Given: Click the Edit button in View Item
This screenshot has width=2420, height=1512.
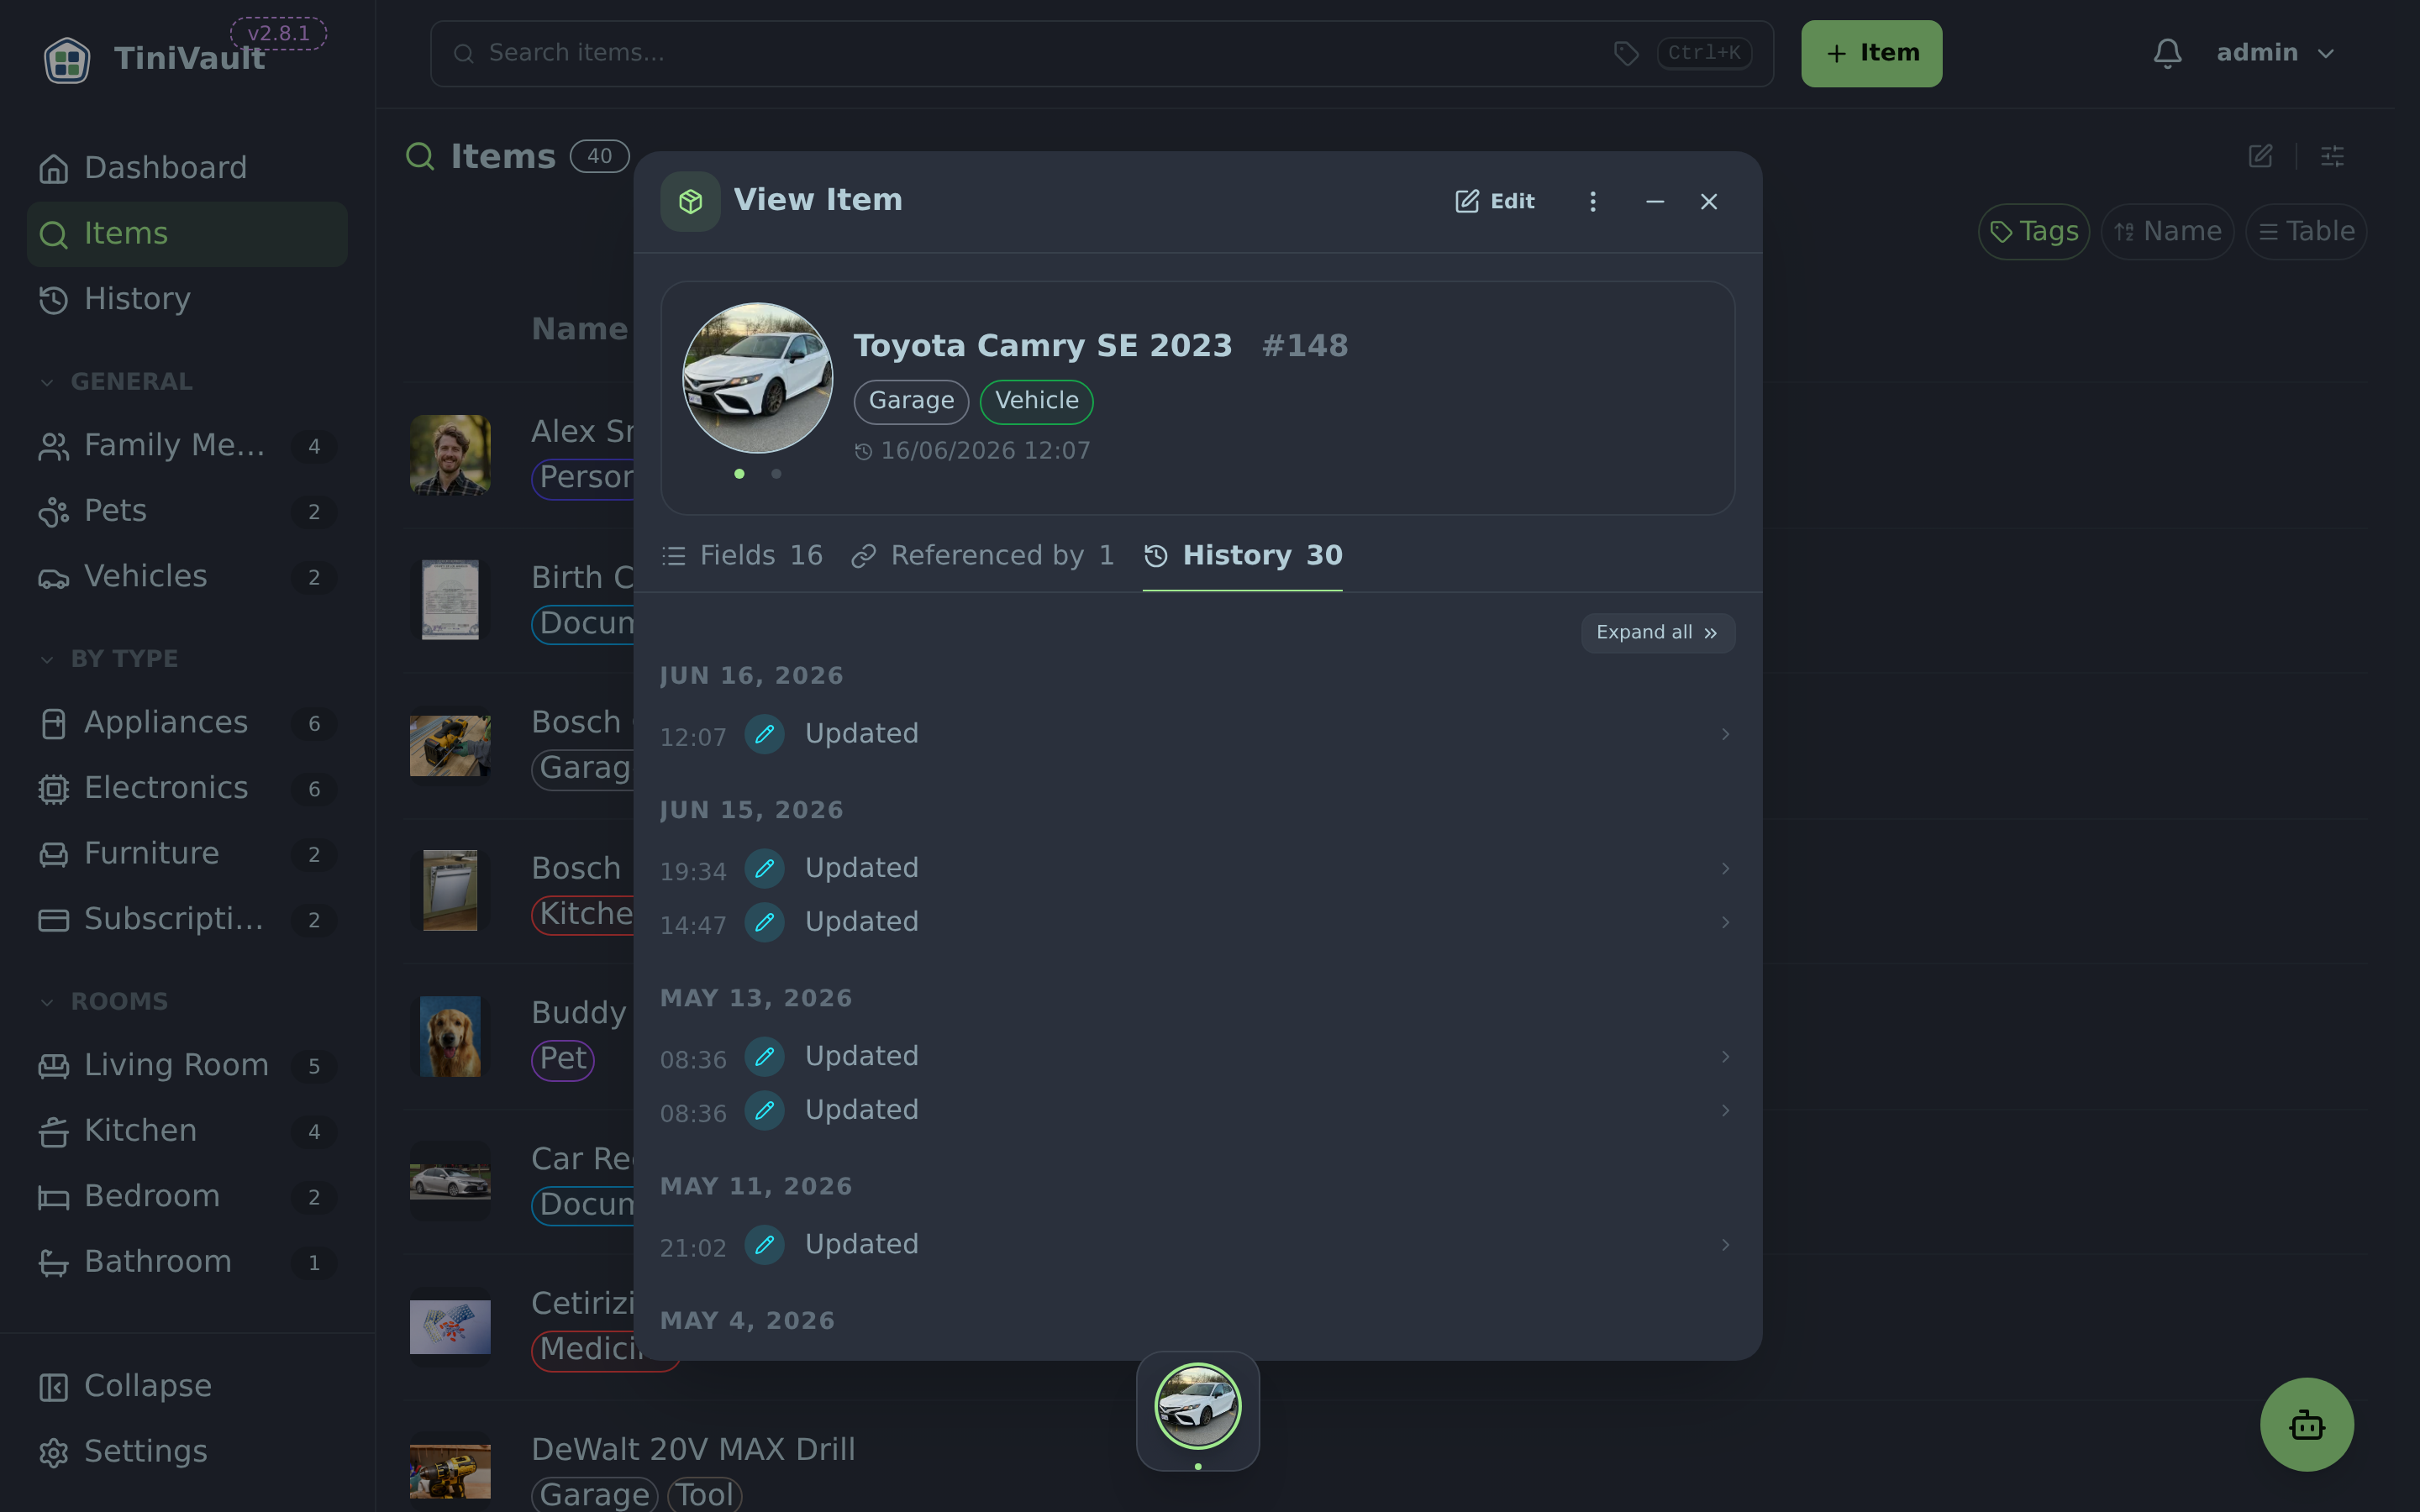Looking at the screenshot, I should 1494,202.
